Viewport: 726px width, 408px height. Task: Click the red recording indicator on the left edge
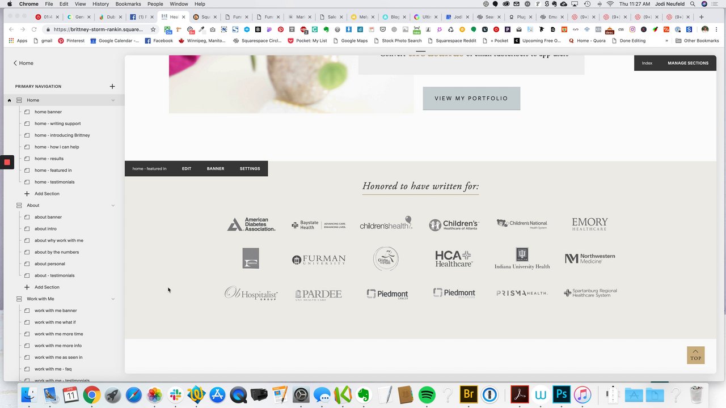tap(7, 162)
